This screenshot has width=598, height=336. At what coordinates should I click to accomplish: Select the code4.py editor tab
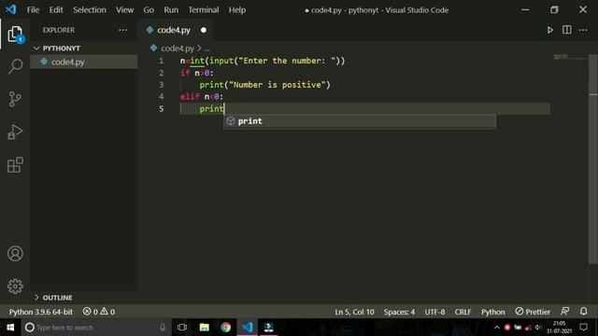click(174, 30)
